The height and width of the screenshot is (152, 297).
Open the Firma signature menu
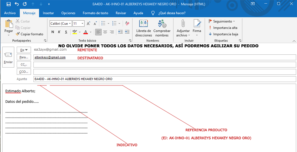[197, 28]
